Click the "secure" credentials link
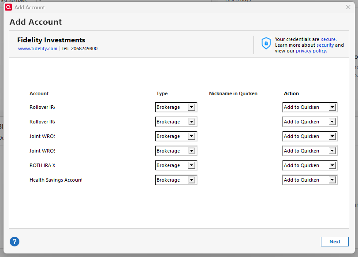This screenshot has height=257, width=358. pos(328,39)
